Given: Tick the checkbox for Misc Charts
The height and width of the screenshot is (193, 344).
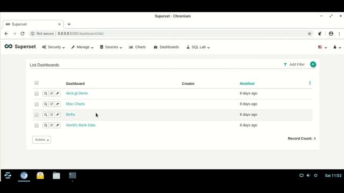Looking at the screenshot, I should pyautogui.click(x=37, y=104).
